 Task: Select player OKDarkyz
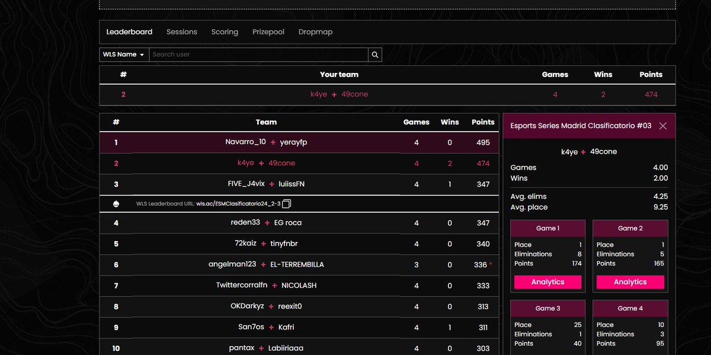[248, 306]
